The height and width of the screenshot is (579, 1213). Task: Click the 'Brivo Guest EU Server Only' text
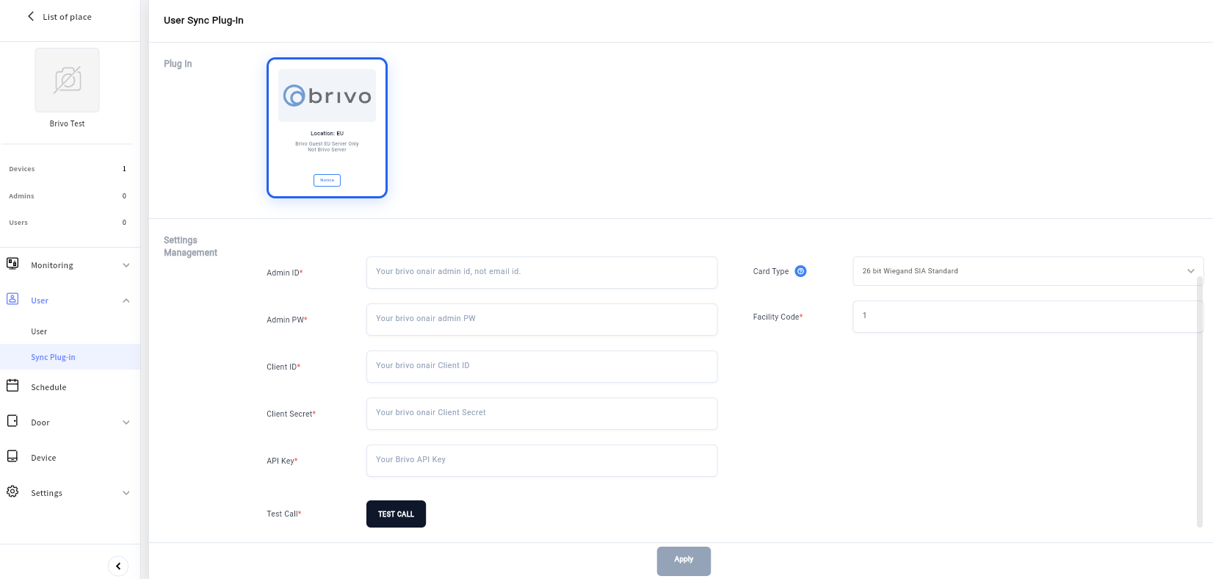click(327, 144)
